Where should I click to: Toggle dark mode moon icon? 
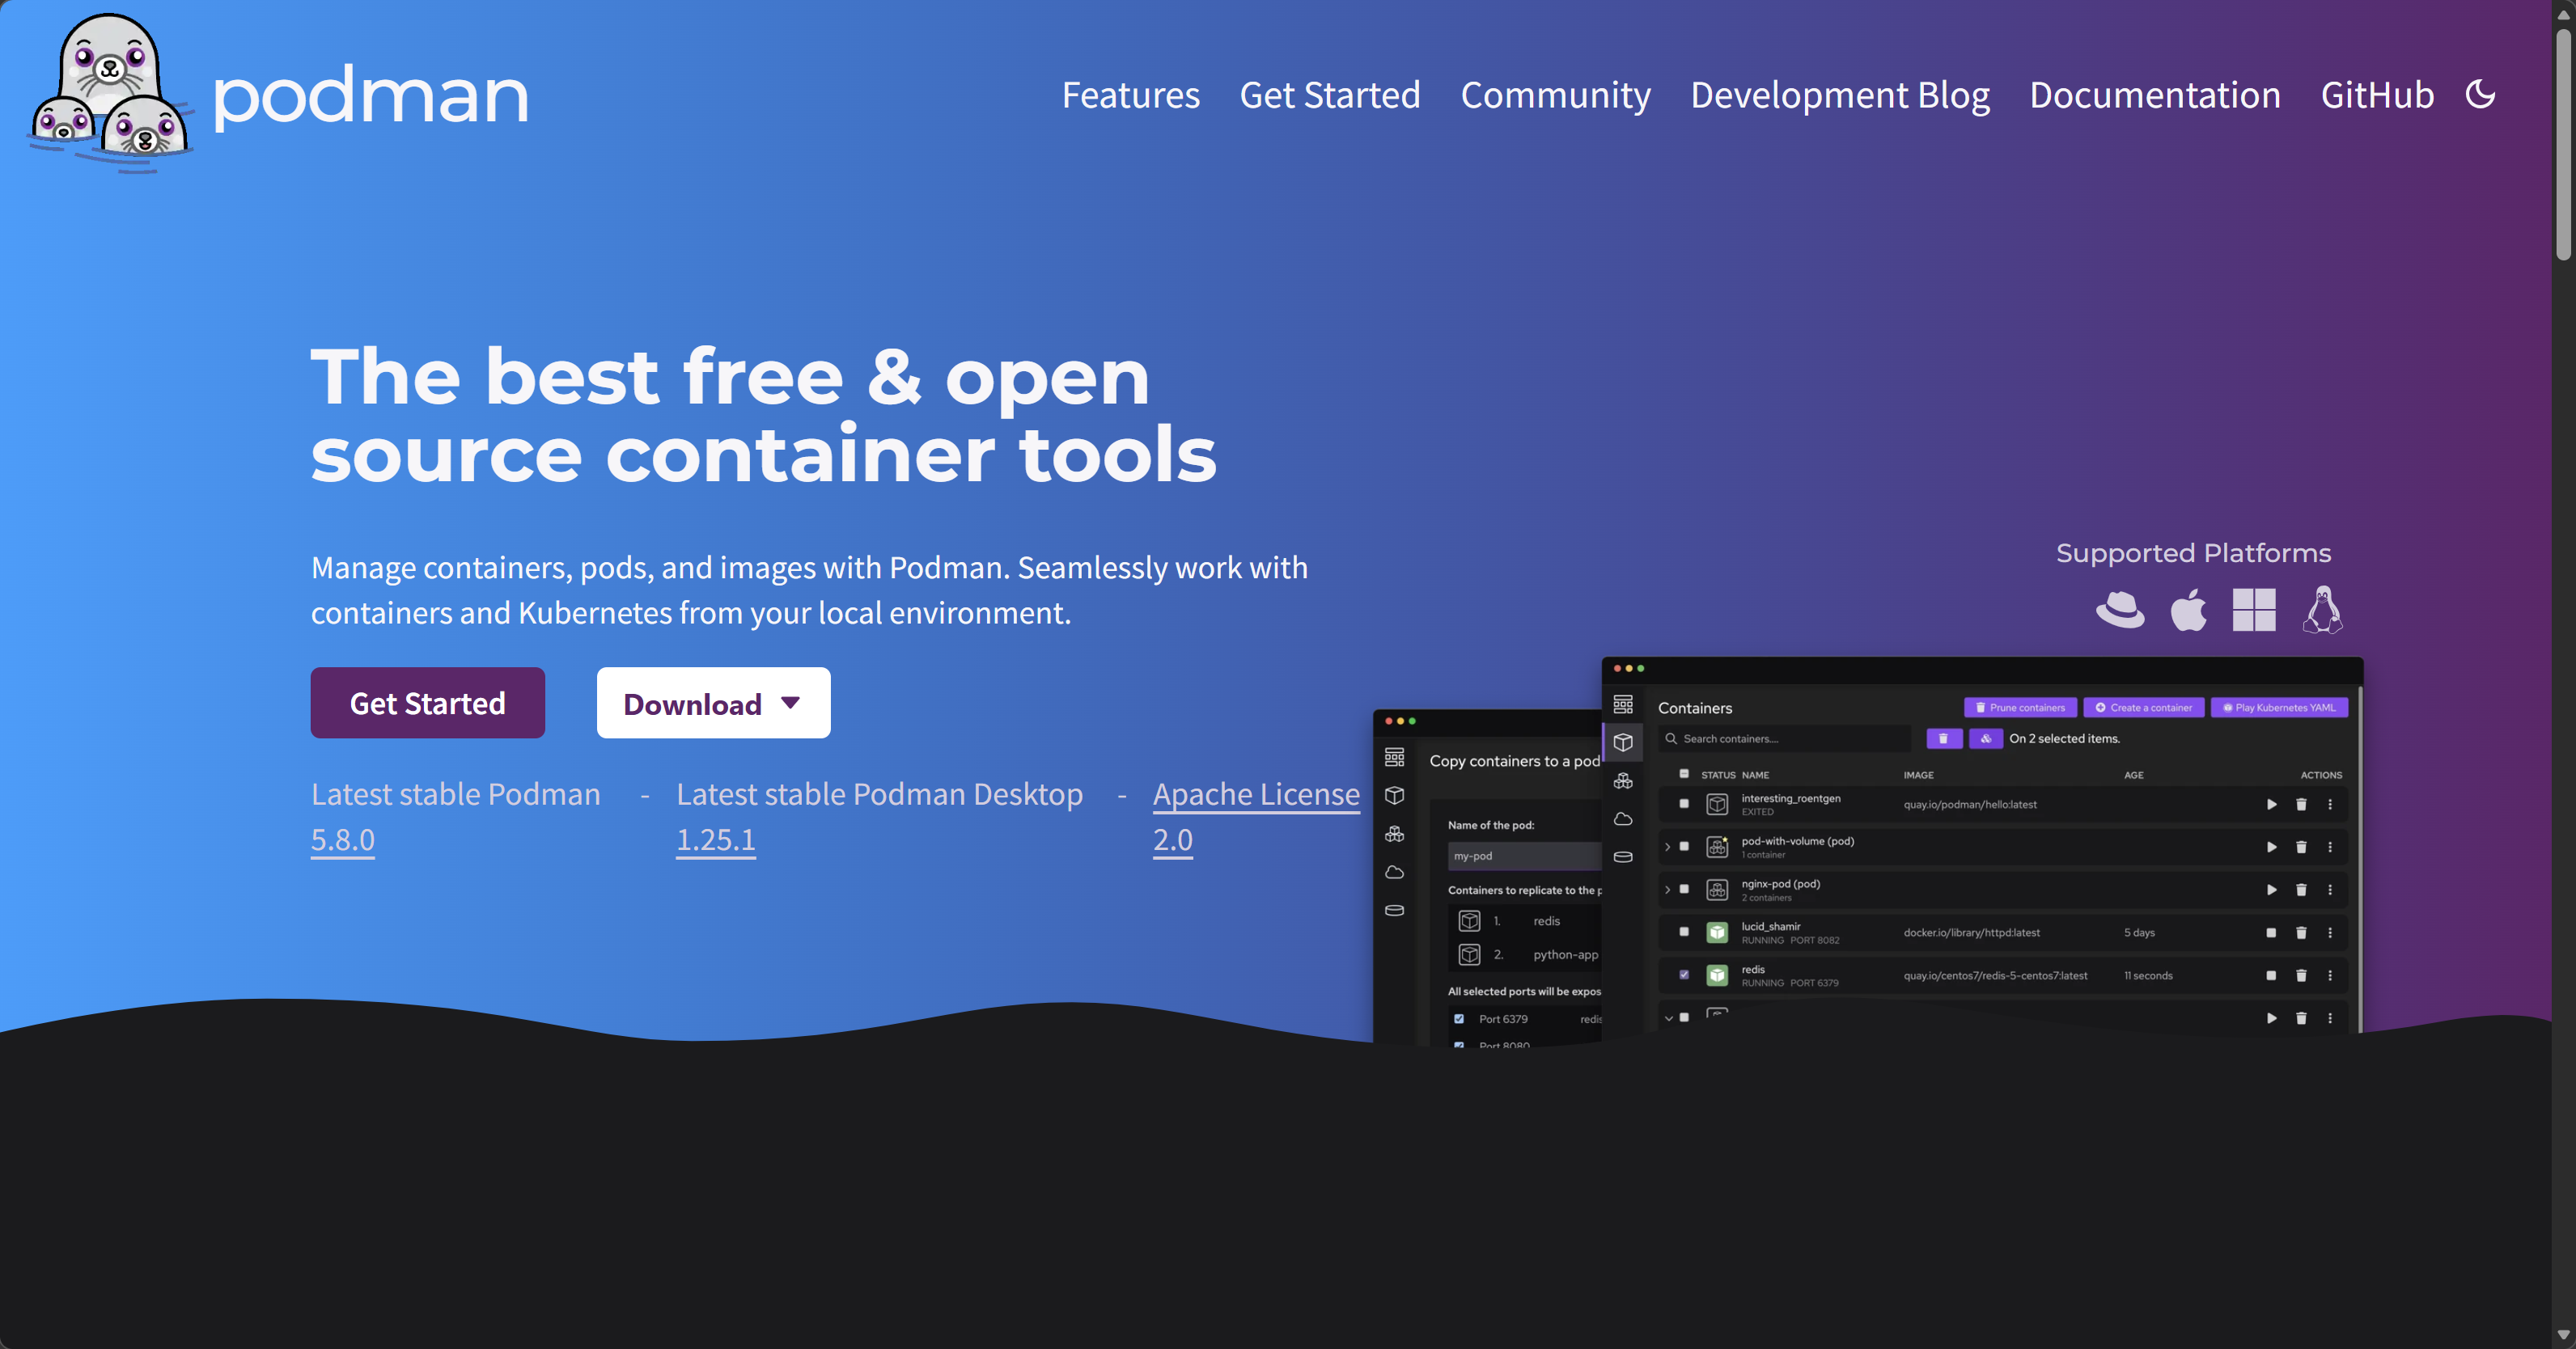(2480, 95)
